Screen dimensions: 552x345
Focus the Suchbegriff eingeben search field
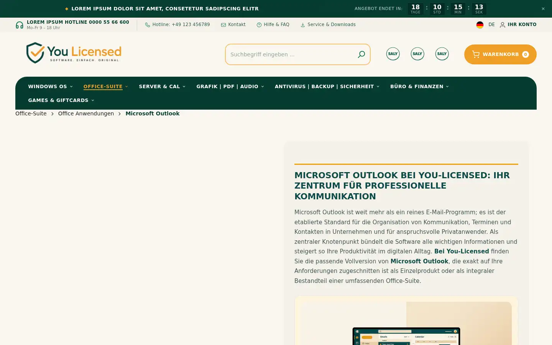298,54
